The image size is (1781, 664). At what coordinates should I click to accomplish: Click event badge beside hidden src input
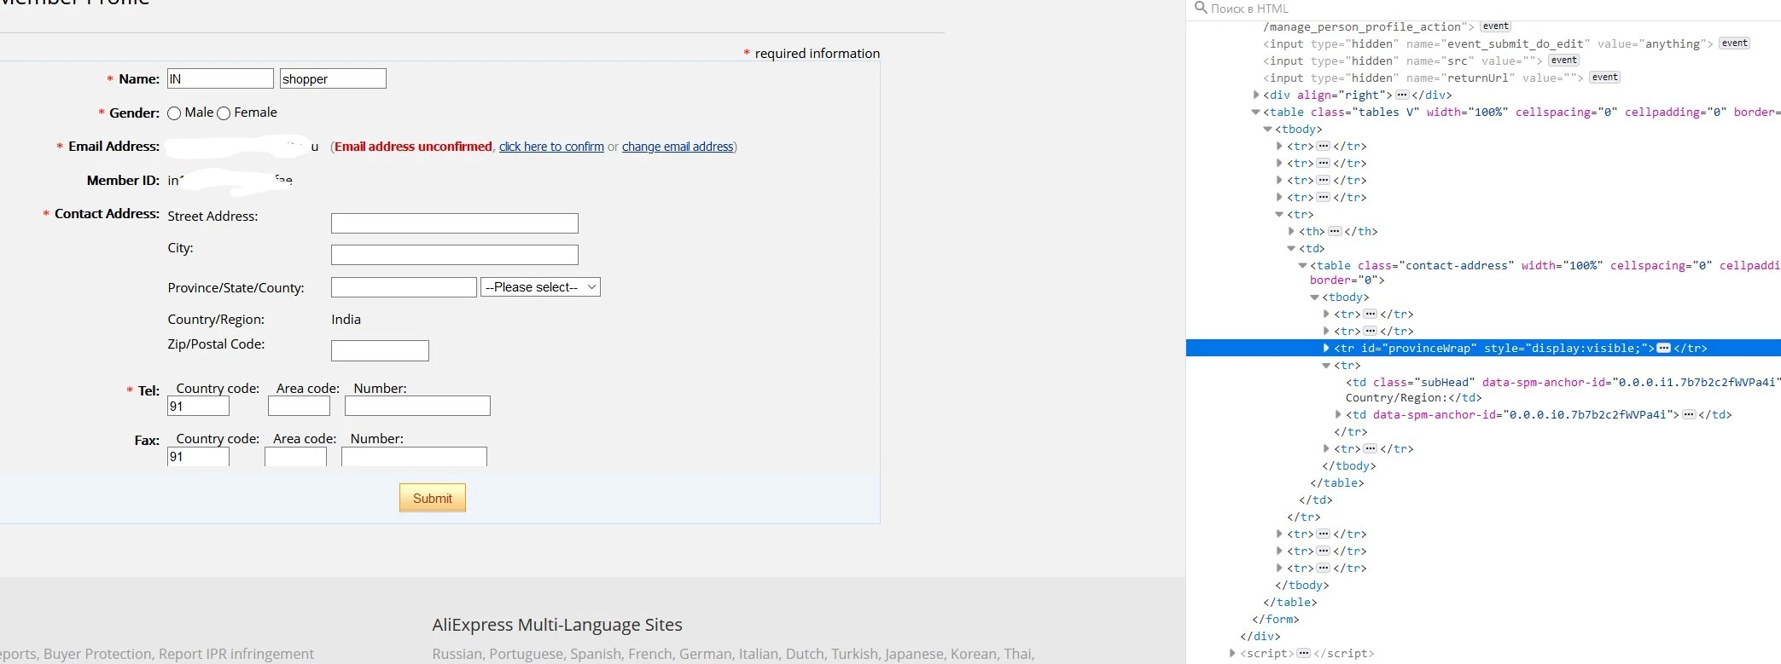1563,61
